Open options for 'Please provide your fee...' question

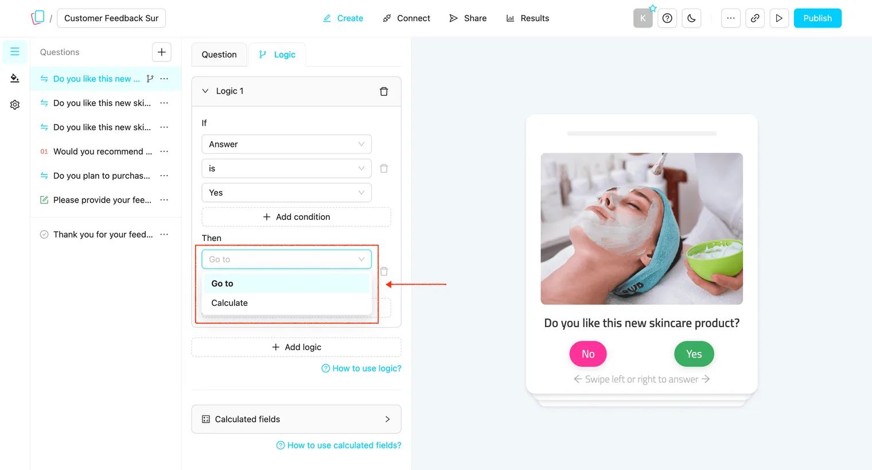pyautogui.click(x=164, y=200)
